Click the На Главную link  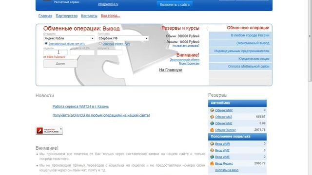[171, 70]
